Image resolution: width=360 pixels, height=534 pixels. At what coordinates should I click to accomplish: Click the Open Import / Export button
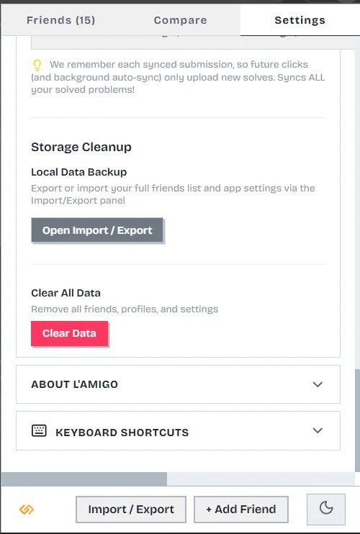(x=97, y=230)
